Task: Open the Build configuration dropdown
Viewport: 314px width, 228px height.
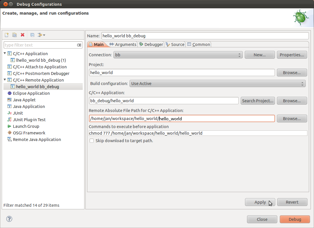Action: (x=217, y=84)
